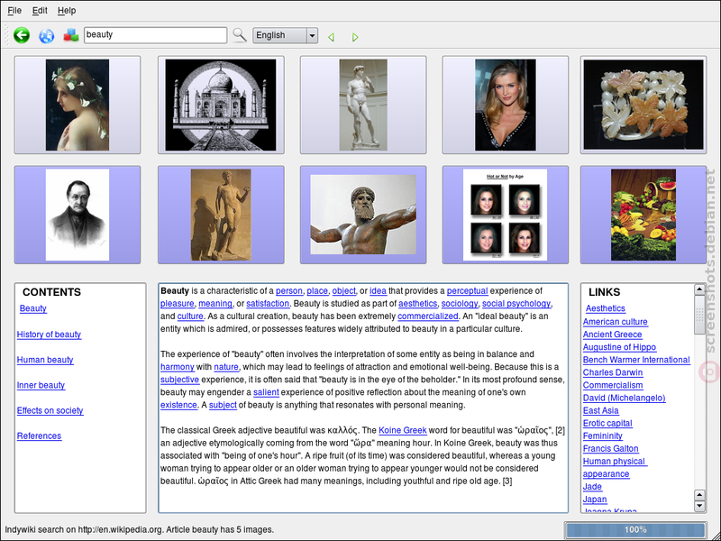Go to Inner beauty section
The width and height of the screenshot is (721, 541).
(x=41, y=385)
